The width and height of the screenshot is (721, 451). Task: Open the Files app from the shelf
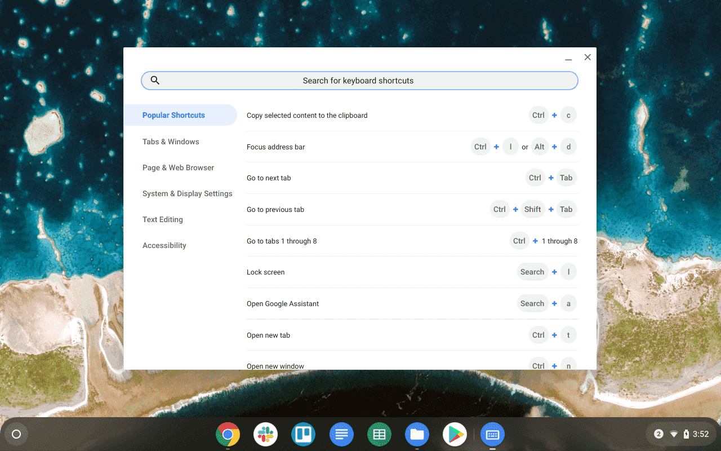pos(417,434)
